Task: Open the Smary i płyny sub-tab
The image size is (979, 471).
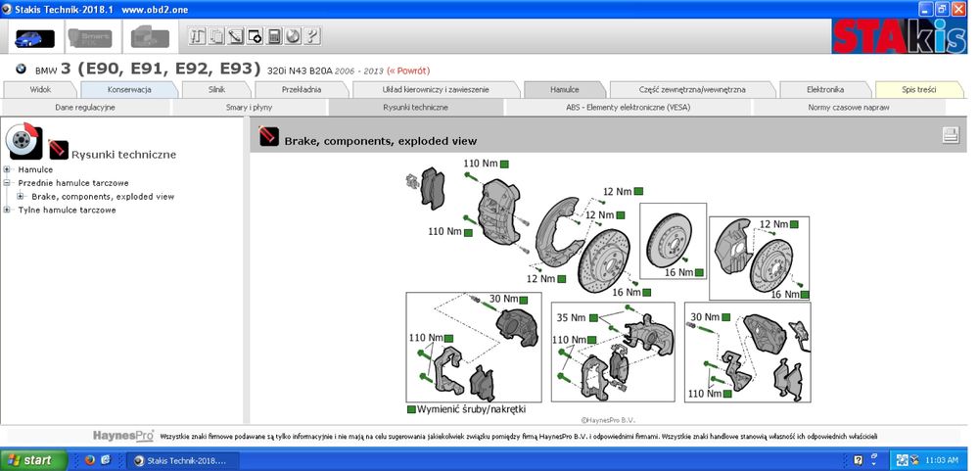Action: click(x=251, y=107)
